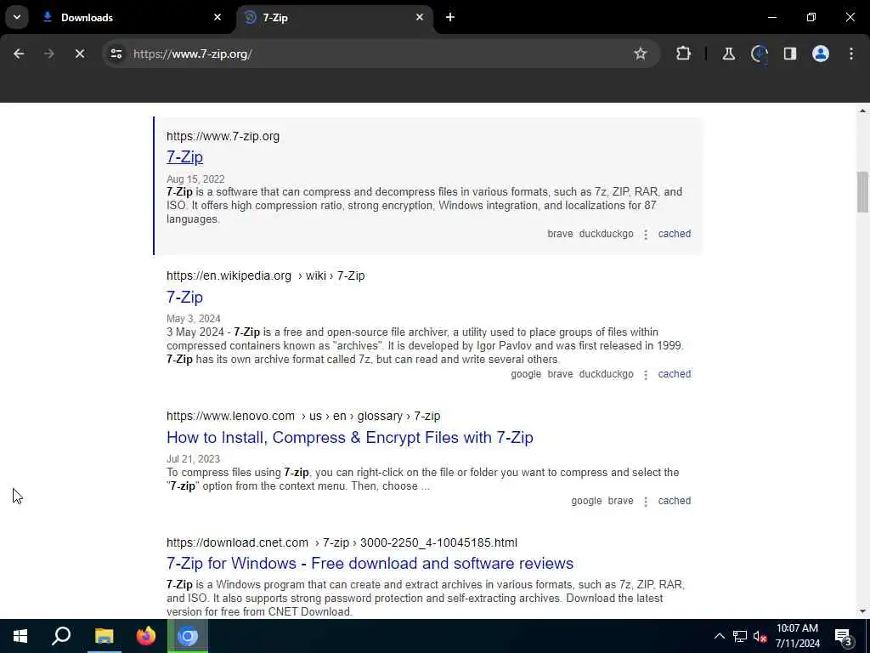Open the muted volume tray icon
This screenshot has width=870, height=653.
click(760, 636)
